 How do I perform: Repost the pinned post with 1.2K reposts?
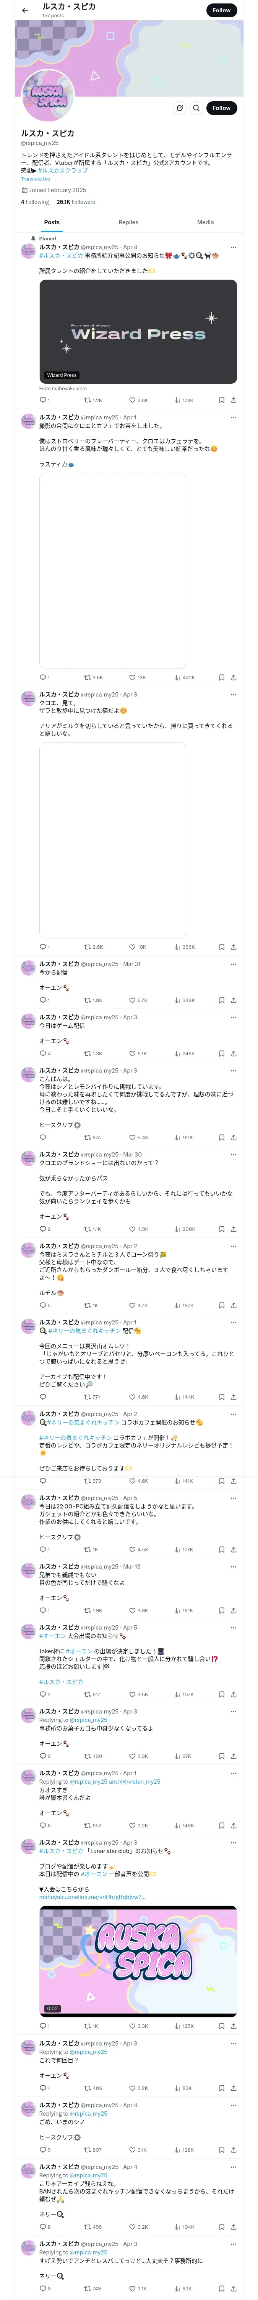[93, 400]
